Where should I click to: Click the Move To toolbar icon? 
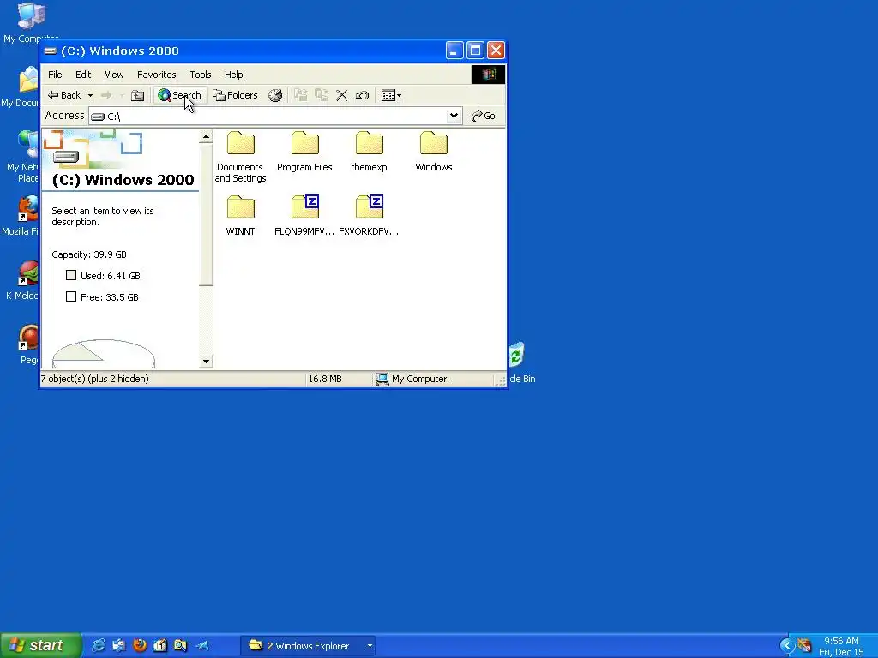click(x=301, y=95)
